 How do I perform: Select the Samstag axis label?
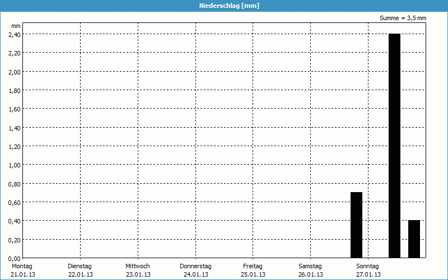click(310, 266)
